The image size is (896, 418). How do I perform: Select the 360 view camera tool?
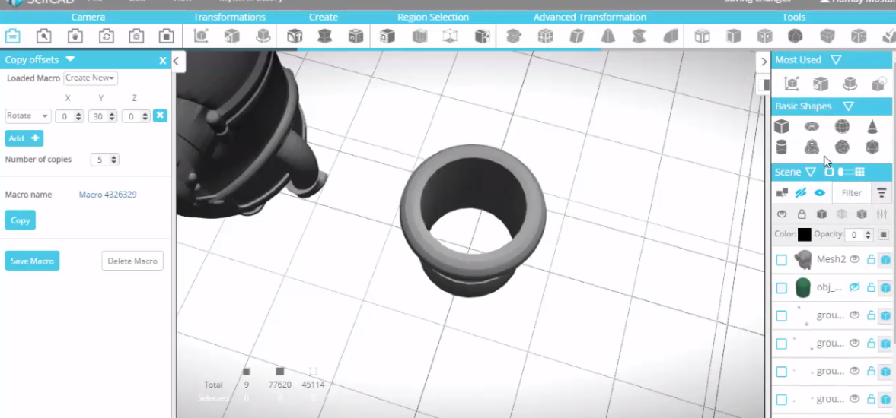(13, 36)
